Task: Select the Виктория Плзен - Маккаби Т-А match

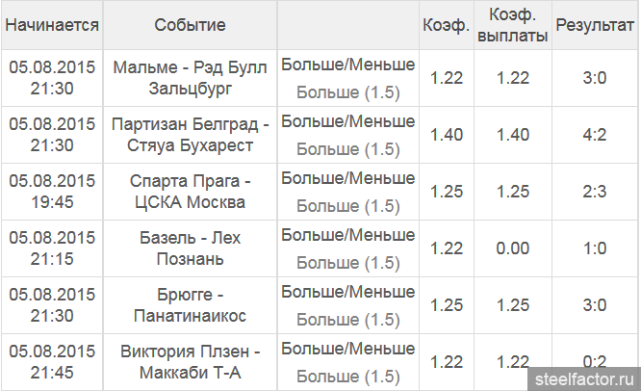Action: click(x=190, y=361)
